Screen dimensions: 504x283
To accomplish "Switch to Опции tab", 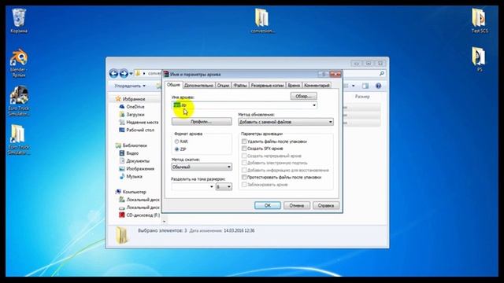I will pyautogui.click(x=223, y=86).
